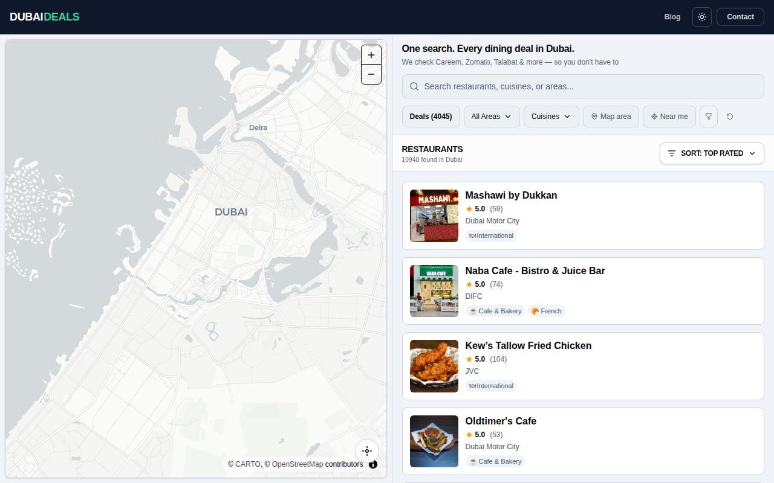Open map attribution info icon
Viewport: 774px width, 483px height.
coord(373,464)
